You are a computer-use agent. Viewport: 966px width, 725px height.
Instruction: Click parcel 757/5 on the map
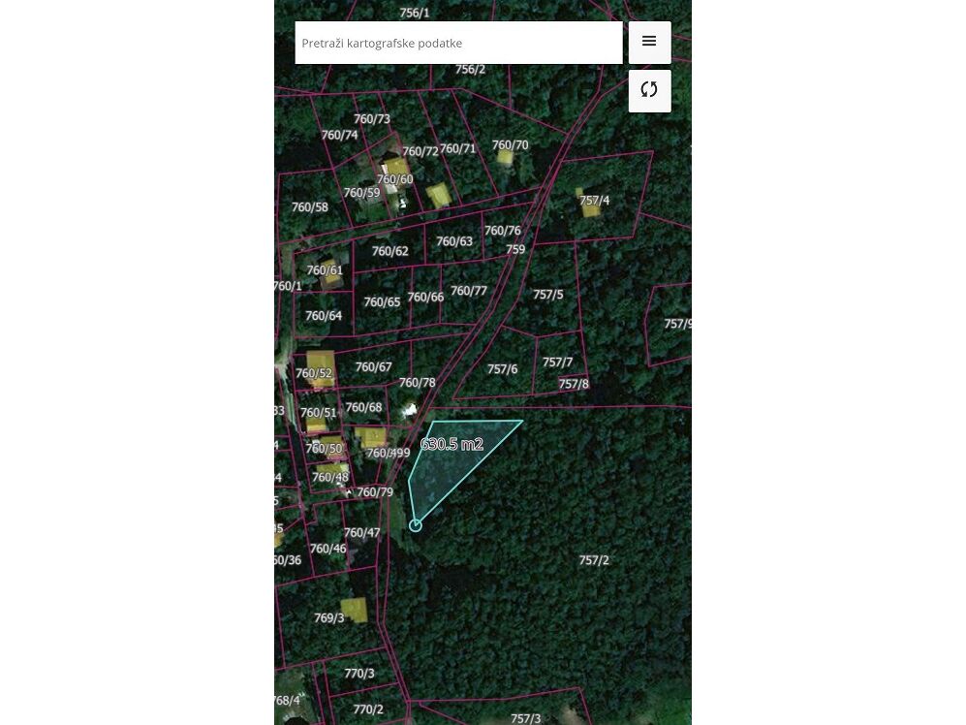[x=548, y=295]
